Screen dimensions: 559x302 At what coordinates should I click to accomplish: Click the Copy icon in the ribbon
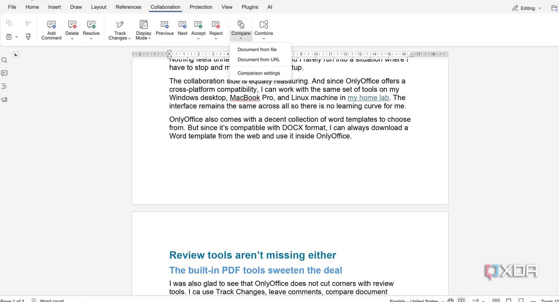coord(9,23)
